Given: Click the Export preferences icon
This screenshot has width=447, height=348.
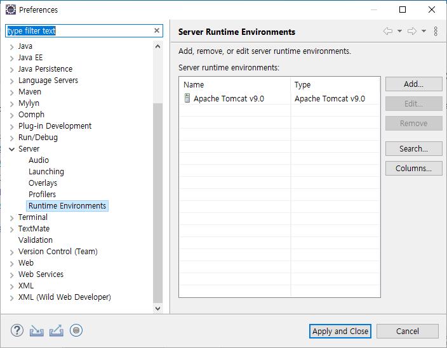Looking at the screenshot, I should click(x=57, y=331).
